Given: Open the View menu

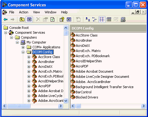Looking at the screenshot, I should tap(36, 12).
